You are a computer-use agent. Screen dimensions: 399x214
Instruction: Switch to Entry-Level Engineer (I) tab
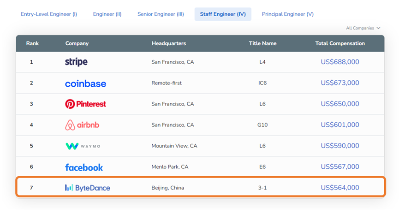pyautogui.click(x=49, y=14)
